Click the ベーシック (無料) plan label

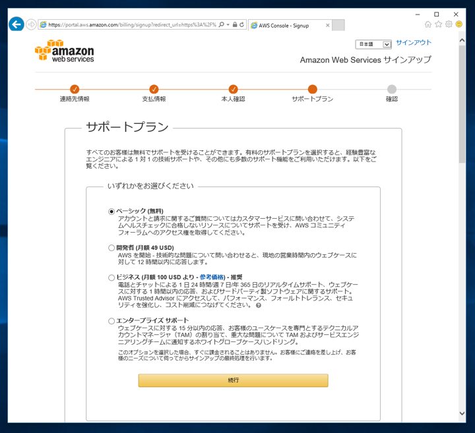click(140, 211)
